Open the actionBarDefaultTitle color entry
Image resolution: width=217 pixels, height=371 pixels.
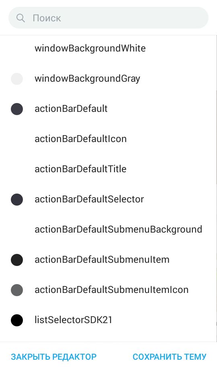[108, 169]
